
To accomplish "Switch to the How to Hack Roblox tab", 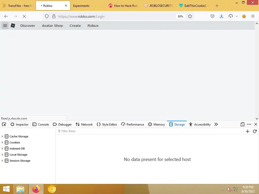I will 123,6.
